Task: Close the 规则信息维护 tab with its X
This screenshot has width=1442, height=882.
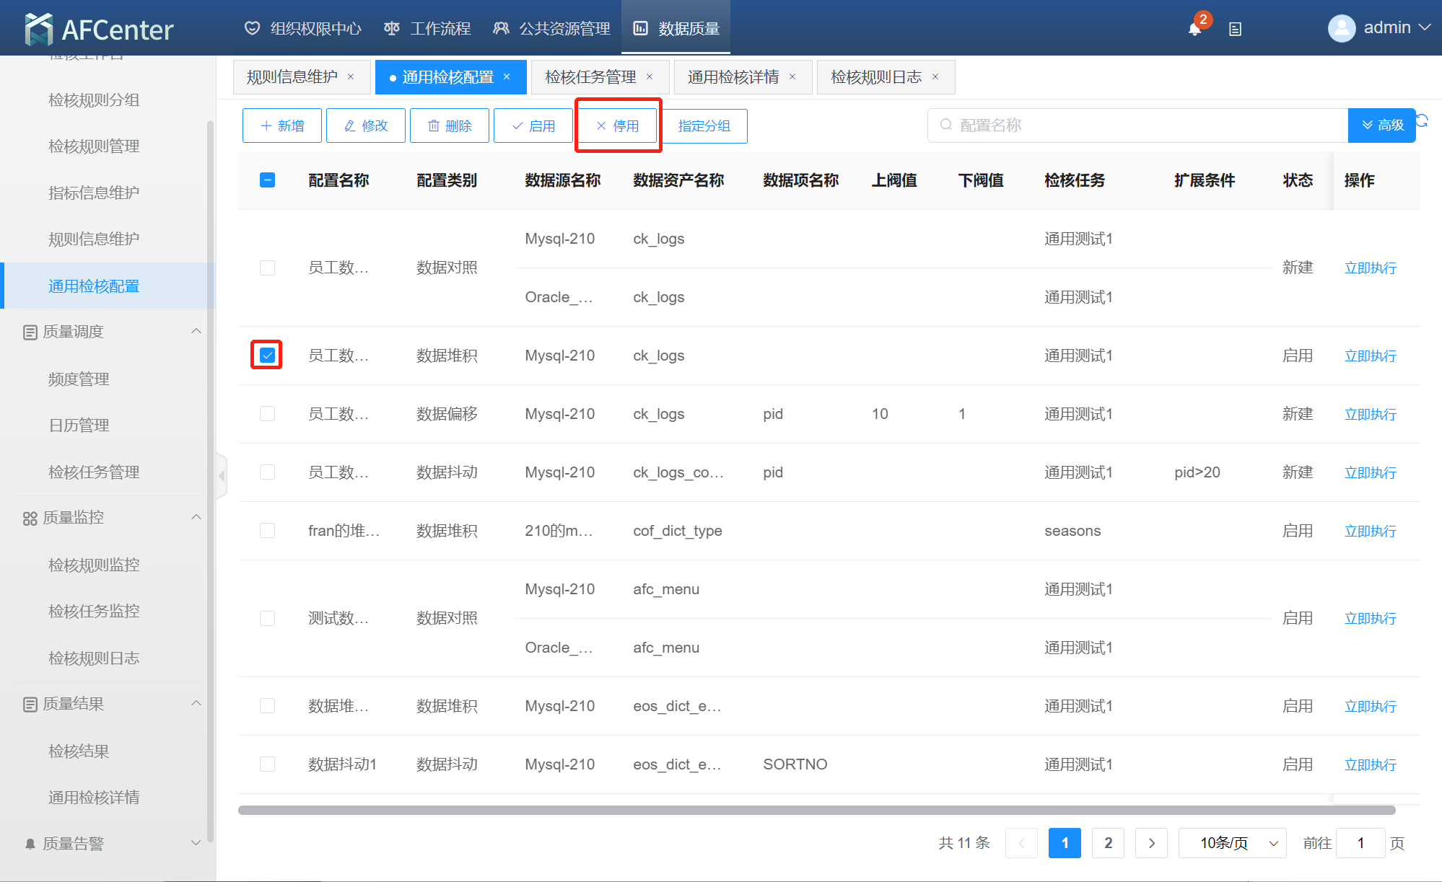Action: pos(351,77)
